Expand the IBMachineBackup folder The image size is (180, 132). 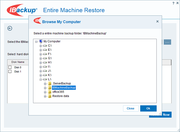(45, 88)
